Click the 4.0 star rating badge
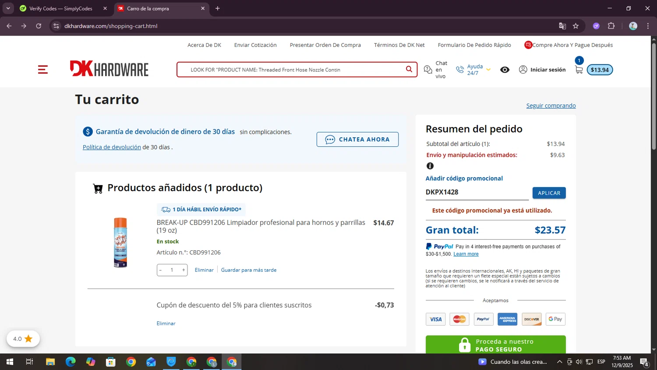The width and height of the screenshot is (657, 370). pyautogui.click(x=23, y=338)
